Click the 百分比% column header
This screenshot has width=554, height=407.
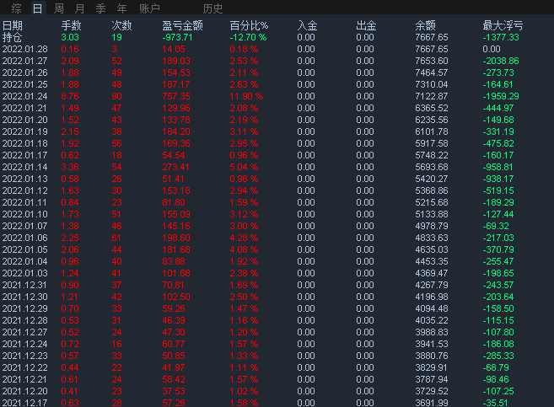[x=249, y=25]
